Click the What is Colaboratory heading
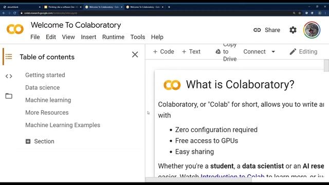The width and height of the screenshot is (329, 185). click(240, 84)
